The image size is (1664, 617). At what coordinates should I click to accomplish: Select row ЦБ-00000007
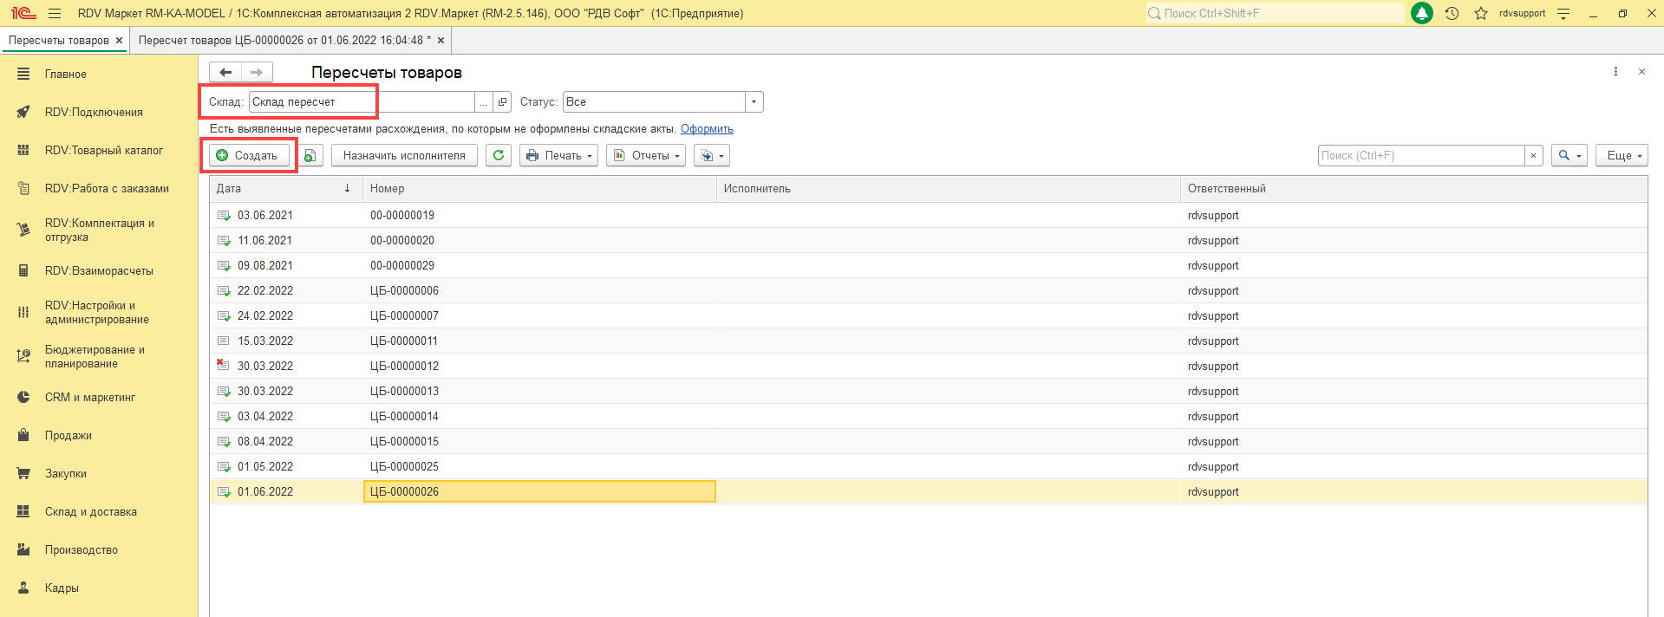pyautogui.click(x=928, y=315)
